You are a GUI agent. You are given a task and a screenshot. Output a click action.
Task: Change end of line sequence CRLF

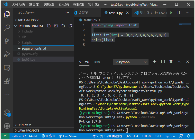click(158, 136)
